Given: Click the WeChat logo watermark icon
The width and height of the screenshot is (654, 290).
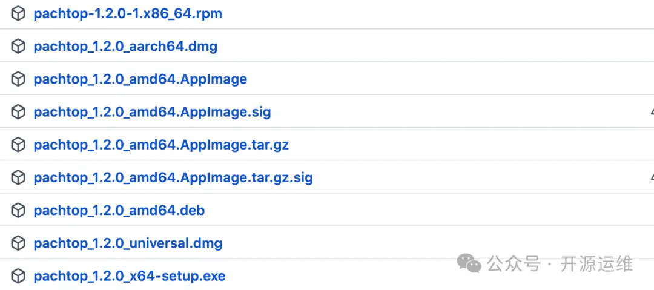Looking at the screenshot, I should [469, 263].
